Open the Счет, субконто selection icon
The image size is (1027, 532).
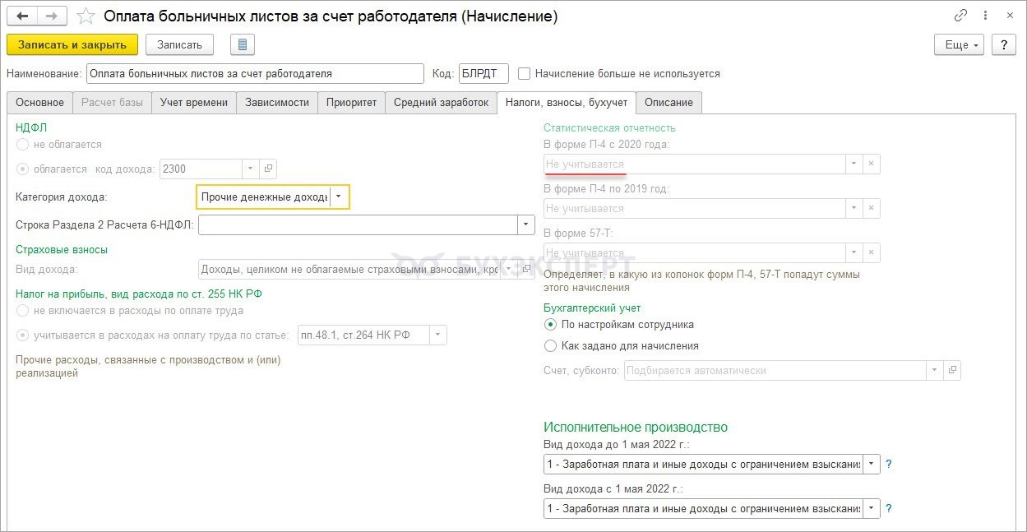952,371
